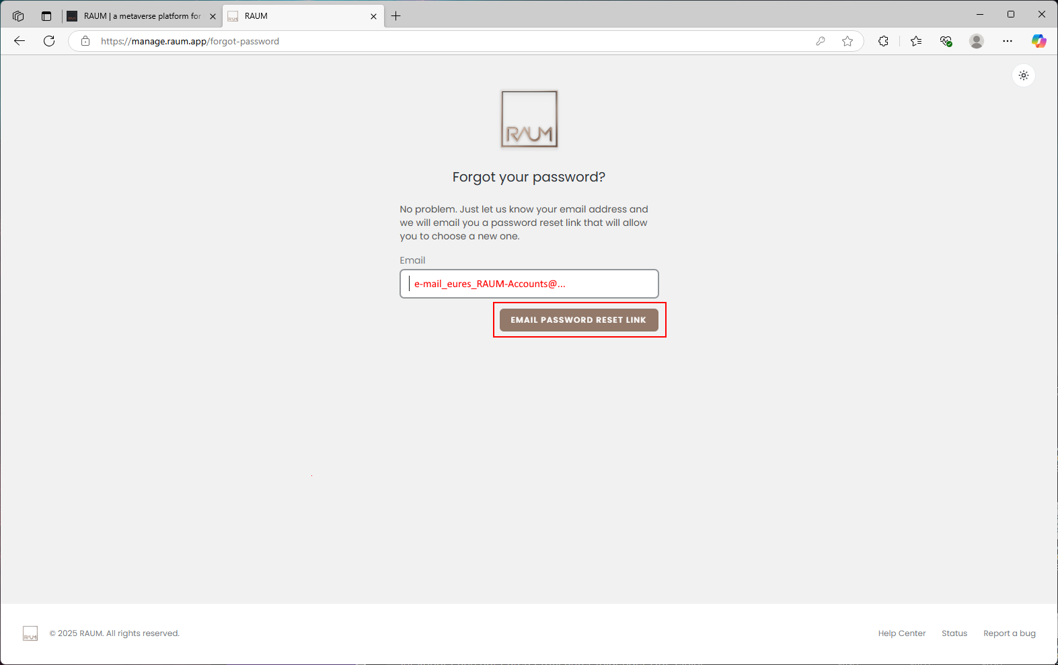Screen dimensions: 1058x665
Task: Open the Help Center link
Action: 901,633
